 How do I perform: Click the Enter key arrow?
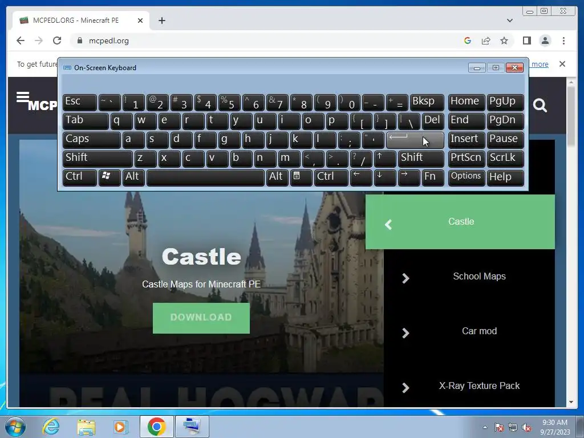(415, 140)
